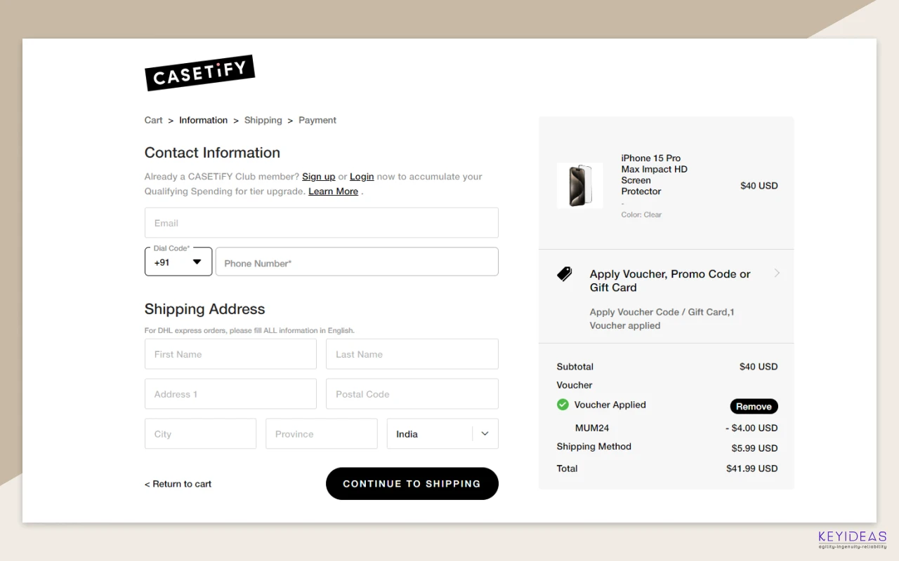899x561 pixels.
Task: Open the Dial Code +91 dropdown
Action: click(x=178, y=262)
